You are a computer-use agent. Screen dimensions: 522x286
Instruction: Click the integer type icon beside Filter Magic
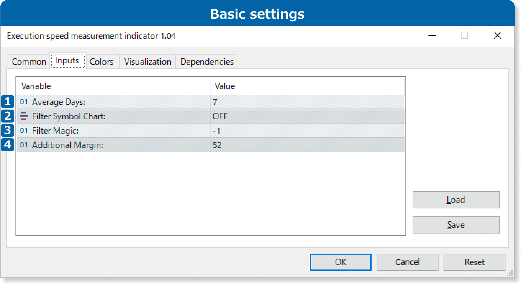(24, 131)
